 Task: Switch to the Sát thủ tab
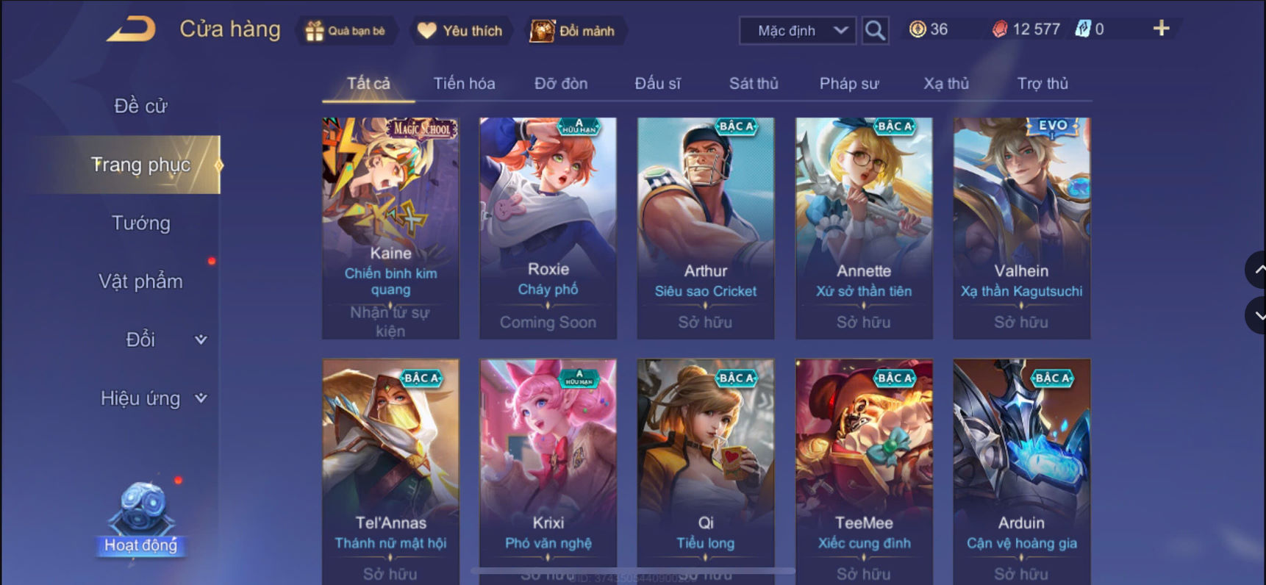754,83
